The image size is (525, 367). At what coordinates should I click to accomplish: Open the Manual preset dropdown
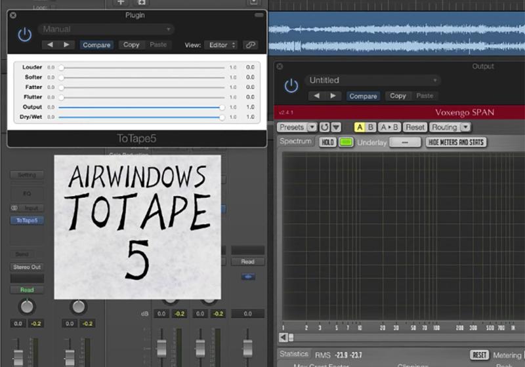point(106,29)
